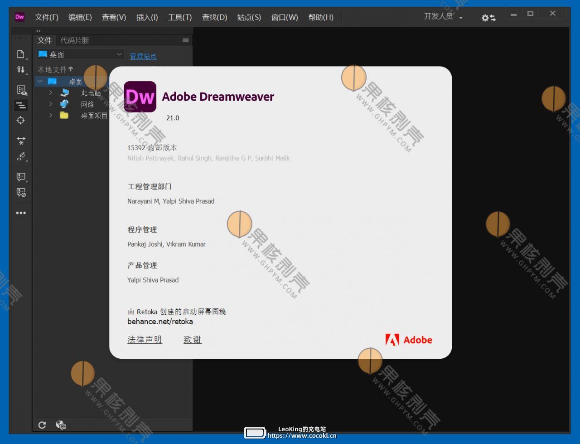Click the code syringe toolbar icon
The height and width of the screenshot is (444, 580).
(x=21, y=156)
